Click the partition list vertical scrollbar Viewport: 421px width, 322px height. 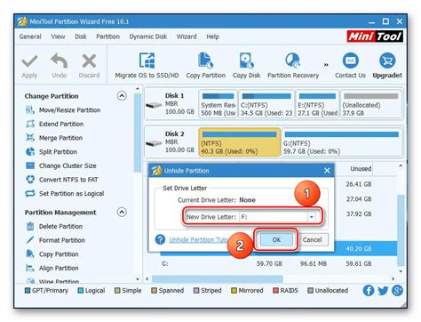tap(401, 229)
